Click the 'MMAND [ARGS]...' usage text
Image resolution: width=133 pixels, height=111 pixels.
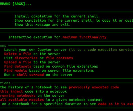16,4
